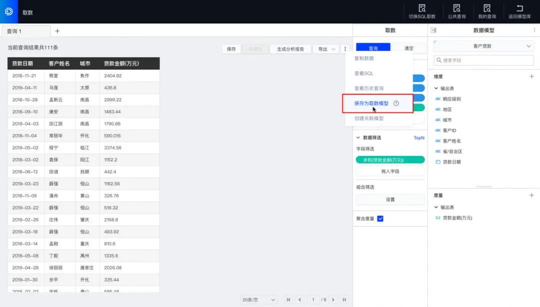540x307 pixels.
Task: Open 切换SQL取数 in the top bar
Action: click(422, 11)
